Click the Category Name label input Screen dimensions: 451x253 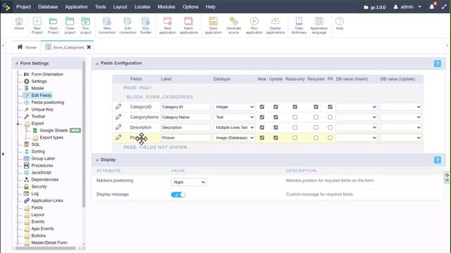[x=185, y=117]
